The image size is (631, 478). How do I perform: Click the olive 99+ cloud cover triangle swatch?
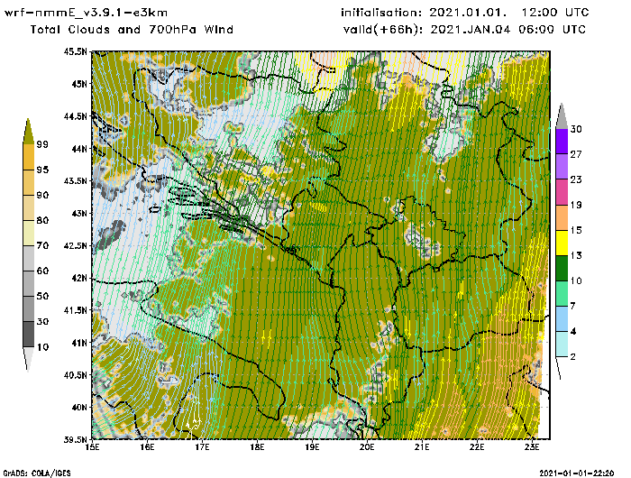[28, 132]
